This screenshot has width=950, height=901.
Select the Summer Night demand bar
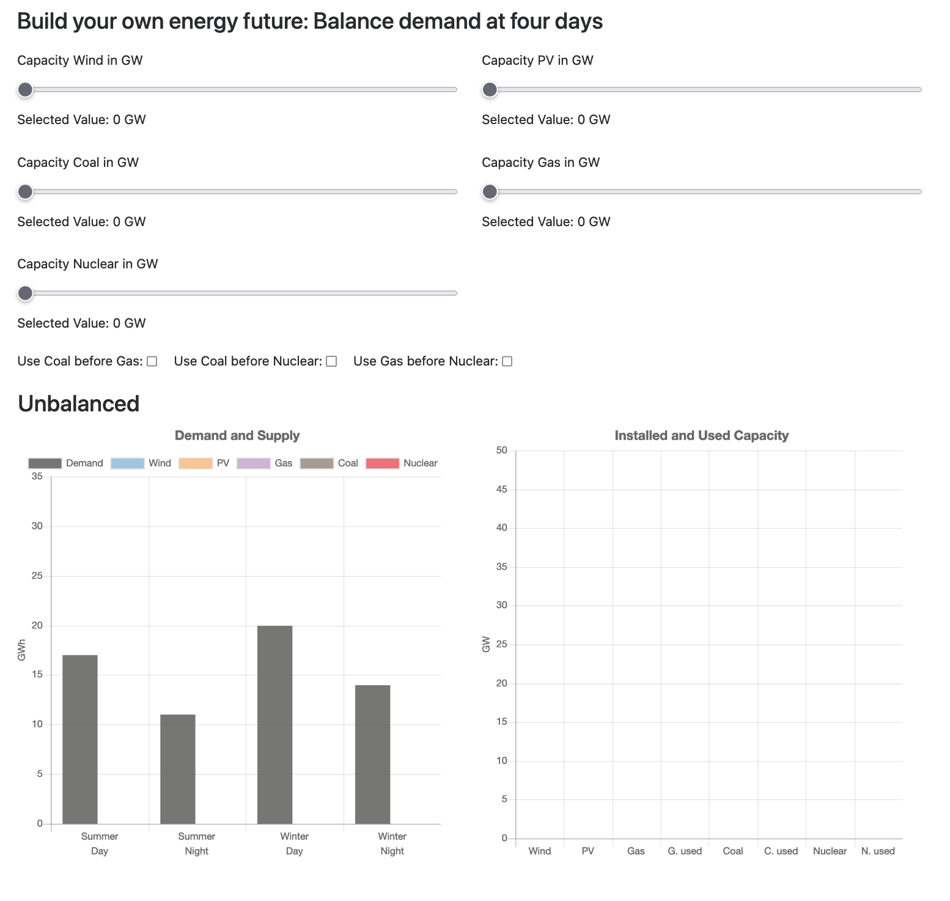pyautogui.click(x=178, y=769)
